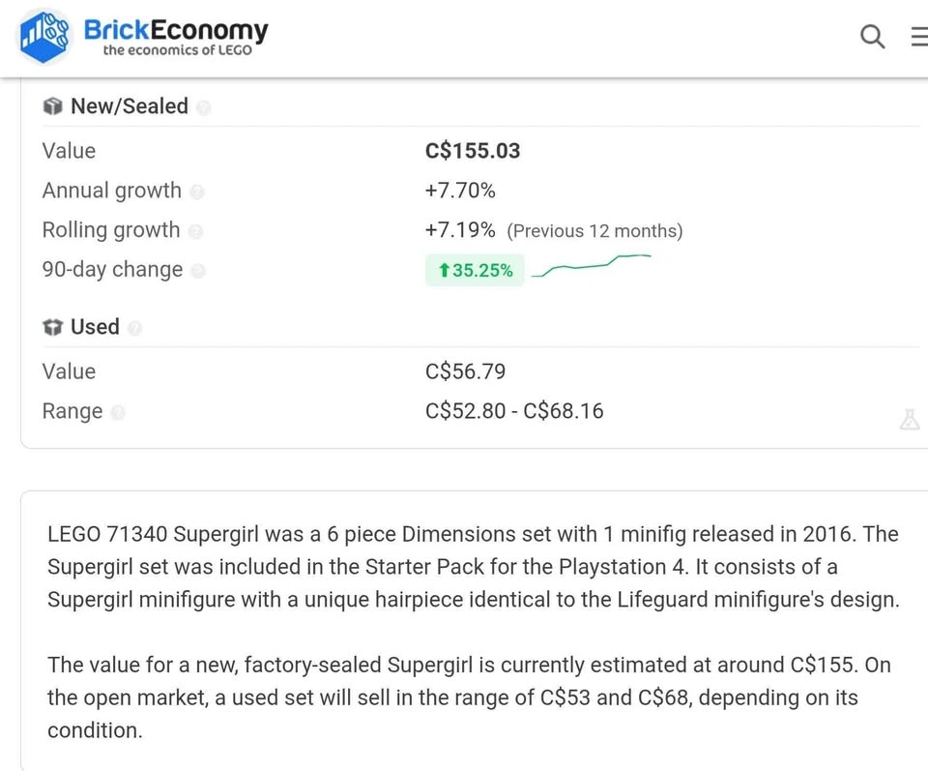This screenshot has height=771, width=928.
Task: Click the New/Sealed help question icon
Action: pos(203,107)
